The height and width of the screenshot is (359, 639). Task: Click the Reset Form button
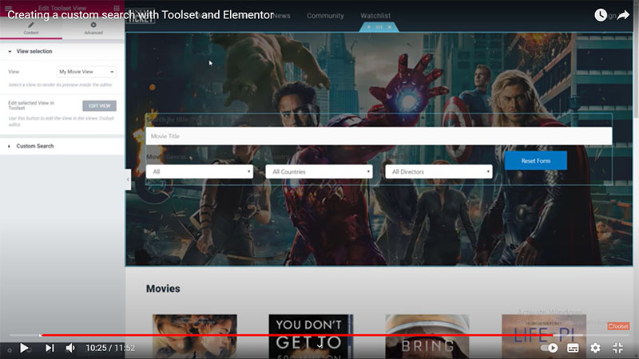(x=535, y=161)
